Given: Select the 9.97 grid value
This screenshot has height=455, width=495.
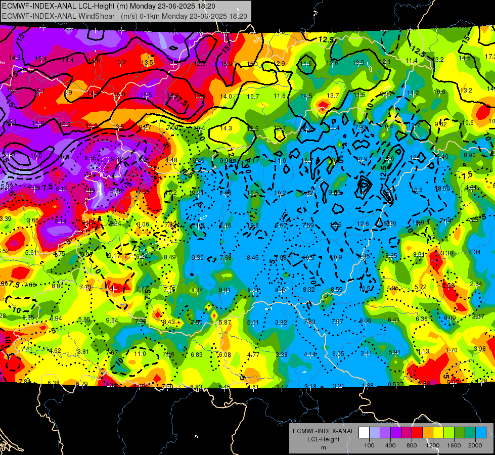Looking at the screenshot, I should tap(86, 254).
